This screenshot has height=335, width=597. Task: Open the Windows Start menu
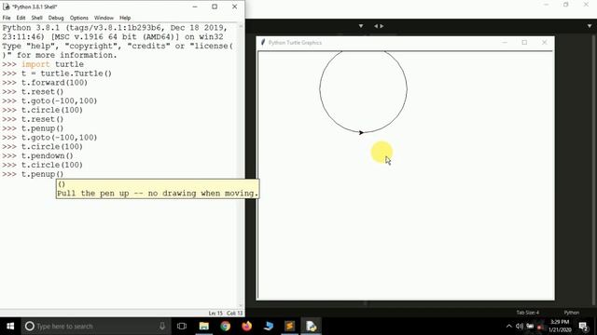10,326
